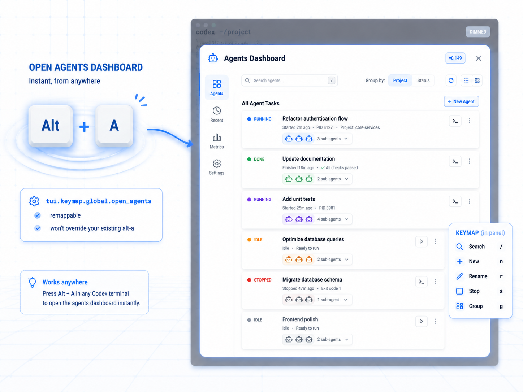Open terminal for Update documentation
523x392 pixels.
coord(455,161)
